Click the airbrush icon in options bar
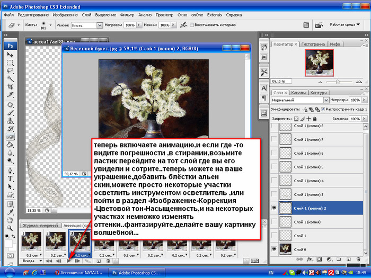The image size is (371, 278). [183, 25]
